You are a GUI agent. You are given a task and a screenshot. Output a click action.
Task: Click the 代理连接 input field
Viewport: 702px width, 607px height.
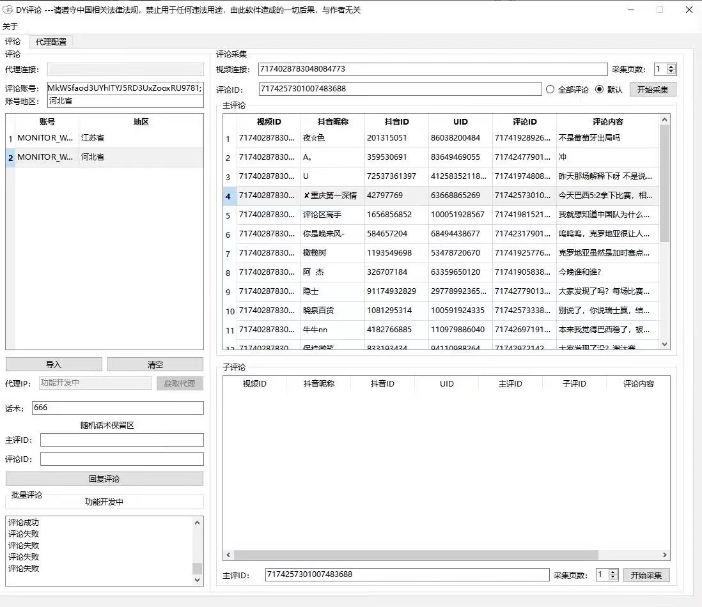[125, 70]
